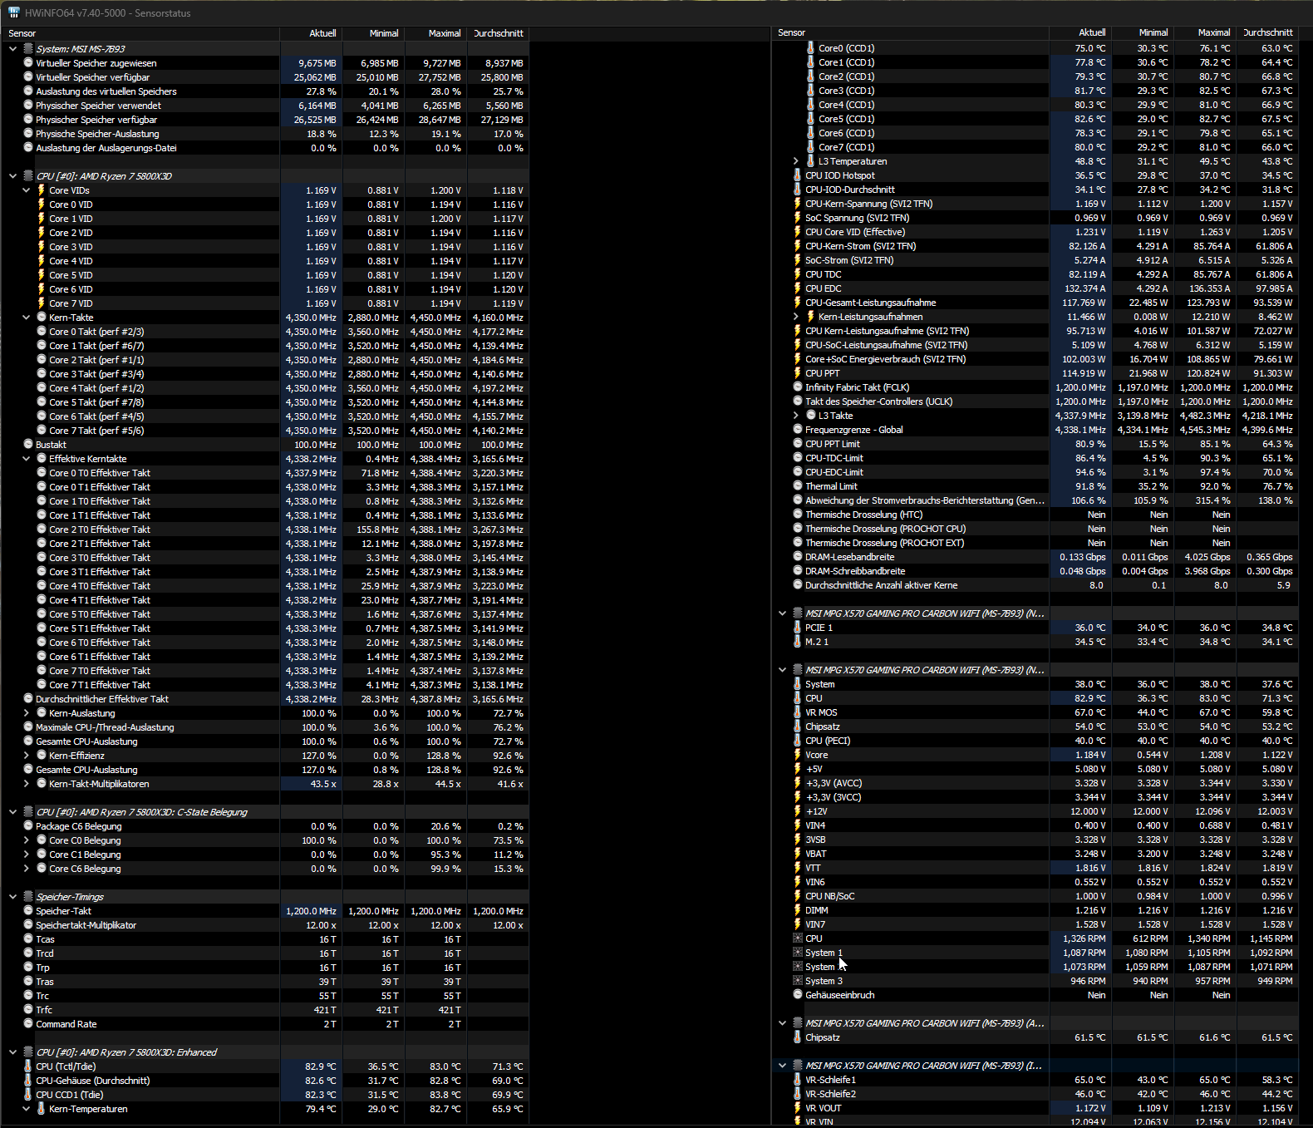
Task: Select the Chipsatz 54.0 °C row
Action: click(x=1035, y=727)
